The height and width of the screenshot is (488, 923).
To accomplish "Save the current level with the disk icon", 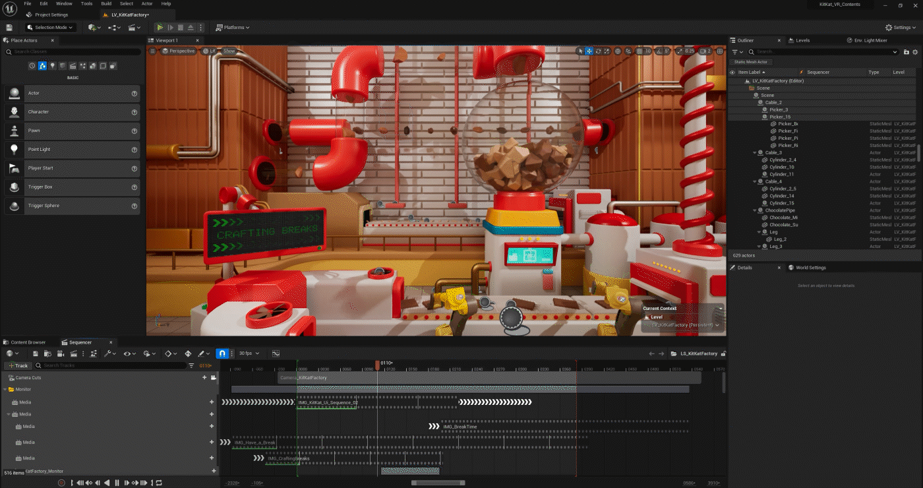I will coord(9,28).
